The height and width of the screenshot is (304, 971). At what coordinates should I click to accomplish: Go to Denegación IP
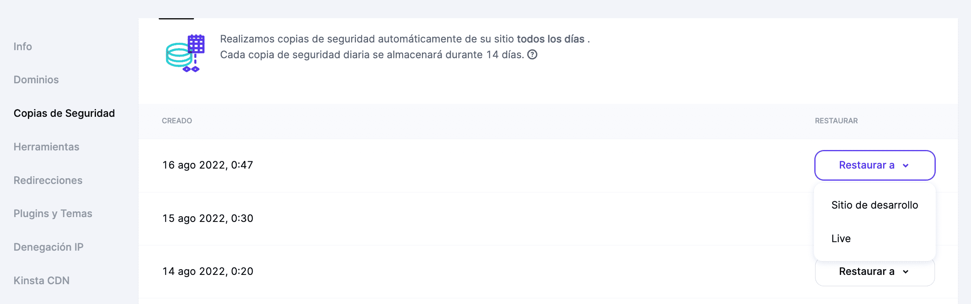pyautogui.click(x=48, y=247)
